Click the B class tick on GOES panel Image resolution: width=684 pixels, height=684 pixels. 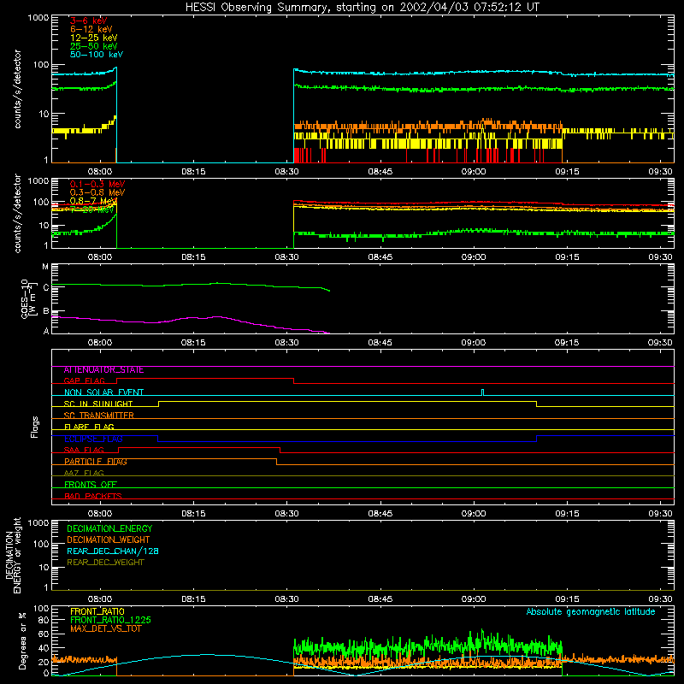(46, 311)
